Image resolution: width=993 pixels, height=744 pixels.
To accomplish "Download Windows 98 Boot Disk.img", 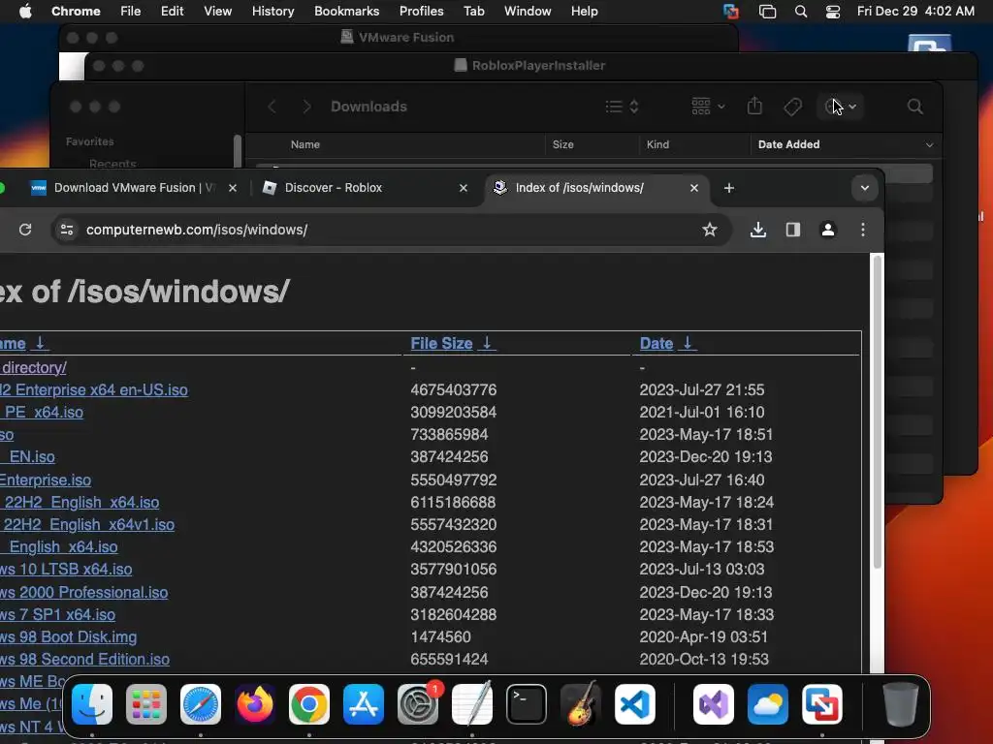I will coord(69,637).
